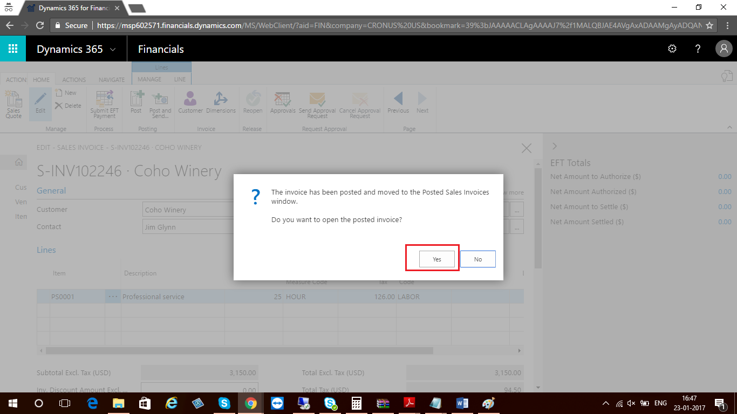Click the HOUR unit of measure cell
The image size is (737, 414).
pyautogui.click(x=311, y=296)
